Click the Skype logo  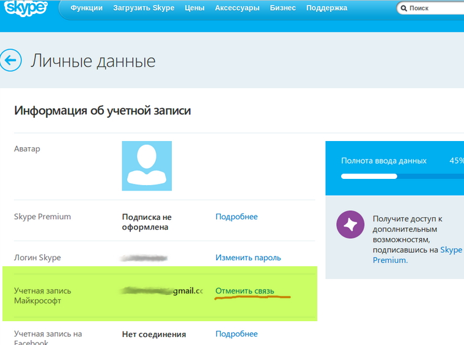(x=26, y=8)
